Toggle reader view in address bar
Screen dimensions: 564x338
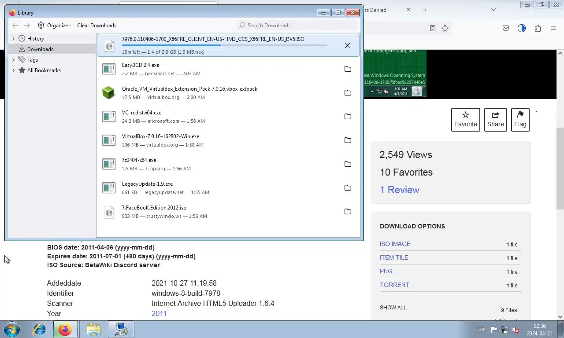click(433, 28)
